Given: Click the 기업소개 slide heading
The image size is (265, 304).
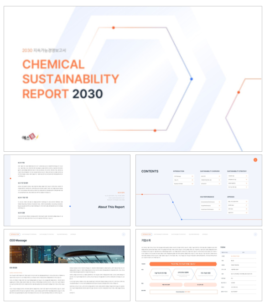Looking at the screenshot, I should click(146, 240).
